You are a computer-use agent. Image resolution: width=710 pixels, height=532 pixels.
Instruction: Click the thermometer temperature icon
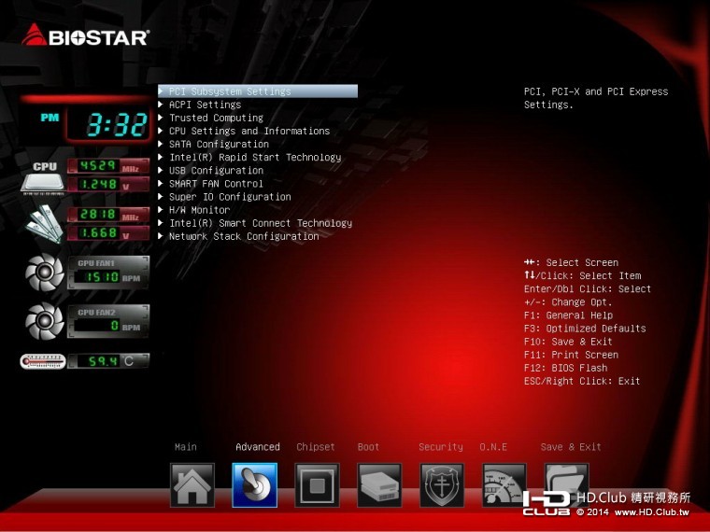coord(43,361)
